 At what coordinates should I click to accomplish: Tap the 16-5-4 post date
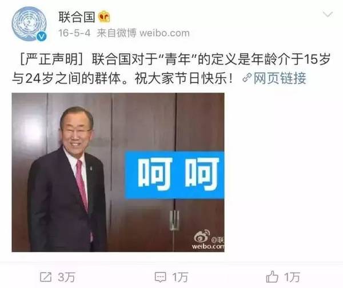pyautogui.click(x=74, y=33)
